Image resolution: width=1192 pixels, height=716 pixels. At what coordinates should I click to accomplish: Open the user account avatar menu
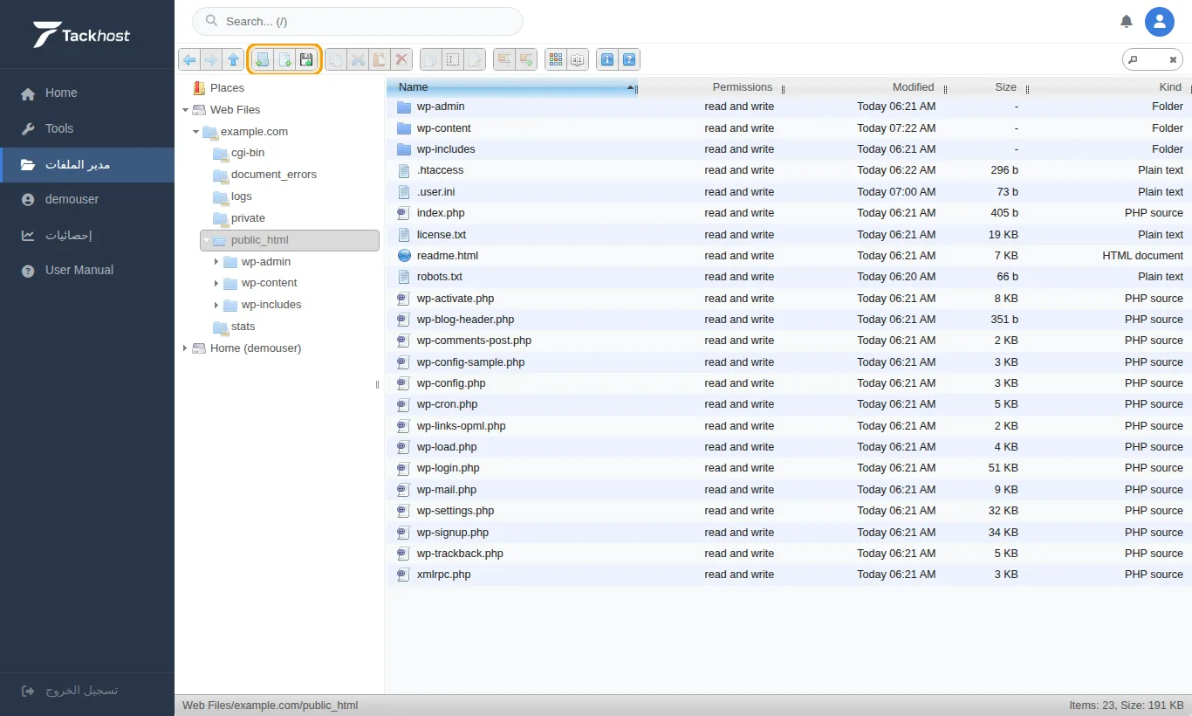1160,21
